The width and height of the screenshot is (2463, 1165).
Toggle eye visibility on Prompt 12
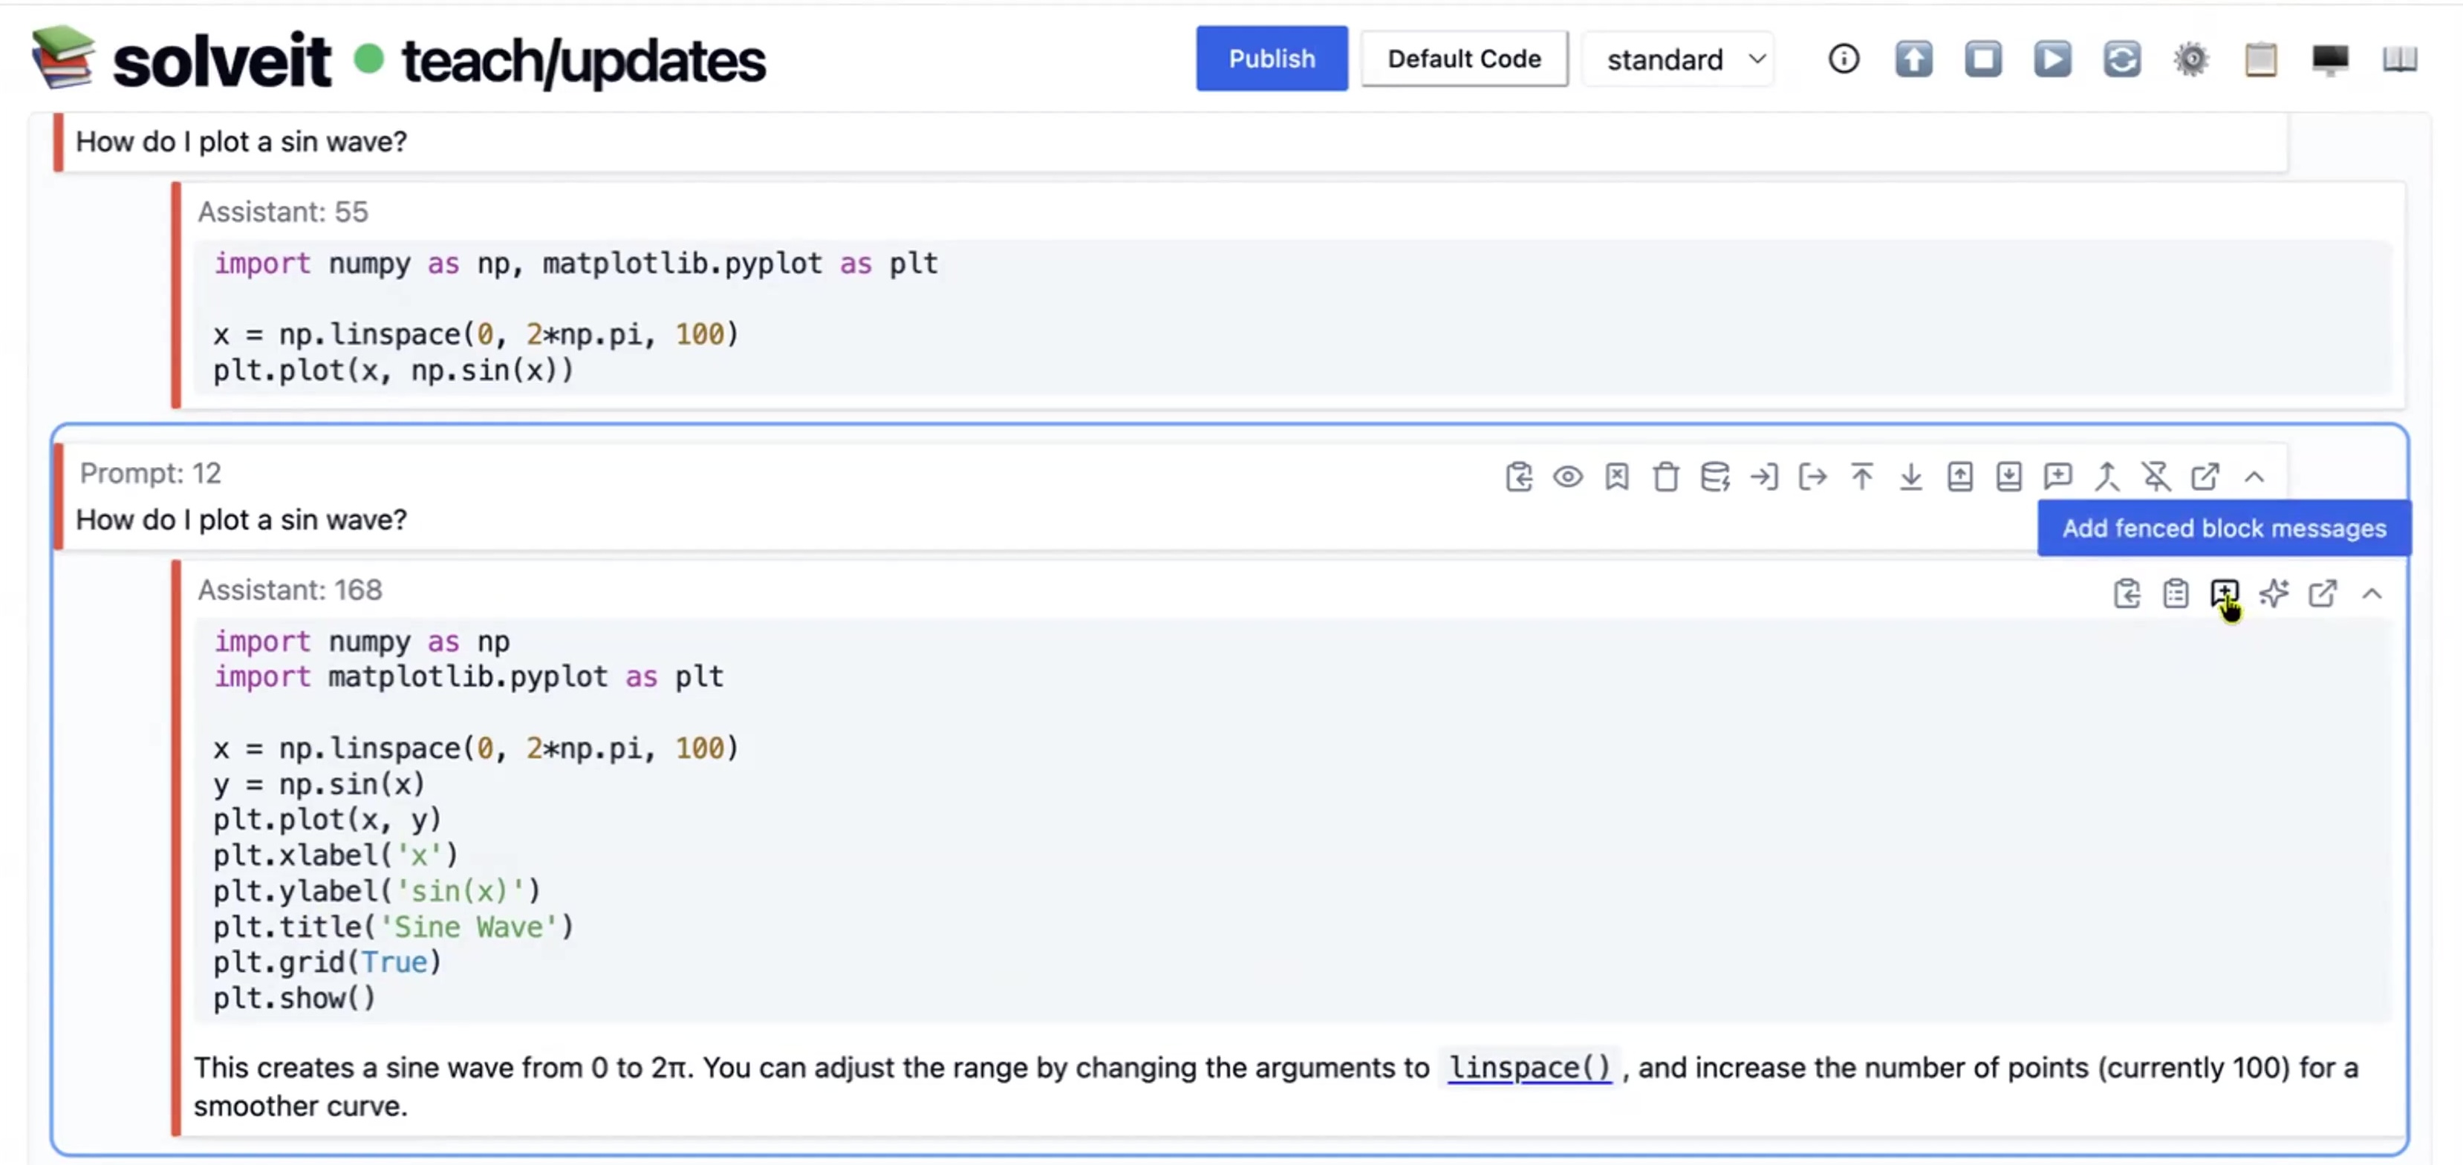click(x=1568, y=476)
